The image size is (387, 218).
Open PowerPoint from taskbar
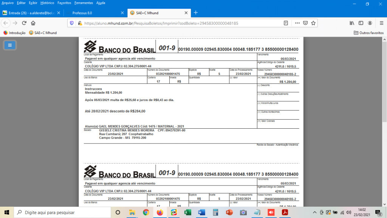(x=229, y=212)
